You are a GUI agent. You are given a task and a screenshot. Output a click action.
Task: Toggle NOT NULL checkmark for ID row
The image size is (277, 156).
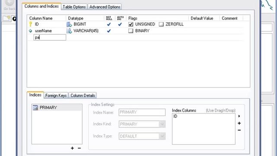(109, 24)
